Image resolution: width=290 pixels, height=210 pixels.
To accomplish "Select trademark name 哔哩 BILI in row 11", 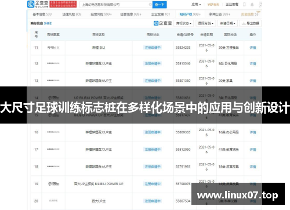I will (99, 48).
